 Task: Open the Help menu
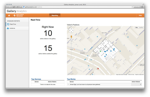click(x=140, y=15)
